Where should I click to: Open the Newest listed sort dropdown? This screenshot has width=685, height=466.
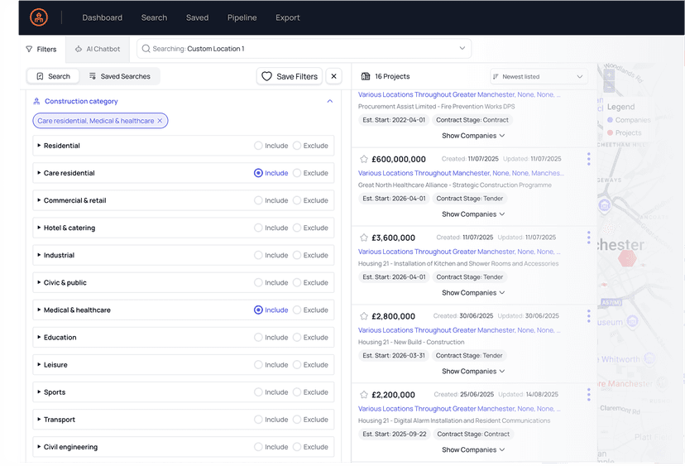539,76
